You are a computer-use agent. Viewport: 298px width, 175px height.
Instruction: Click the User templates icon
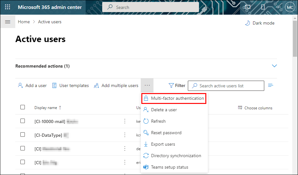[54, 86]
